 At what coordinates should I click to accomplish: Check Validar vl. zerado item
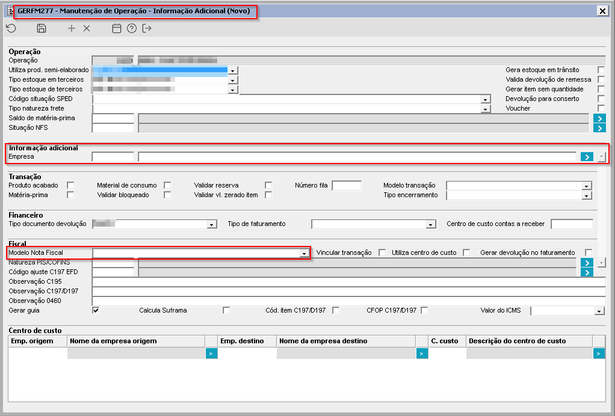pyautogui.click(x=268, y=195)
